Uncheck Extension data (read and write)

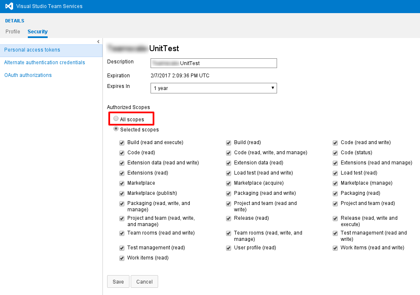tap(122, 163)
